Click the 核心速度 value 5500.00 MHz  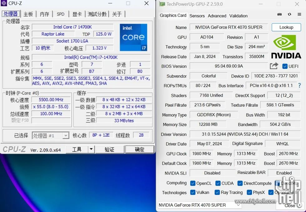click(x=51, y=100)
